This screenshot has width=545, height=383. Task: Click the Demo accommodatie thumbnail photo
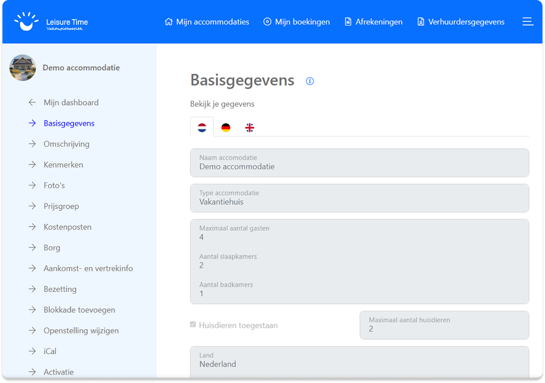coord(22,67)
